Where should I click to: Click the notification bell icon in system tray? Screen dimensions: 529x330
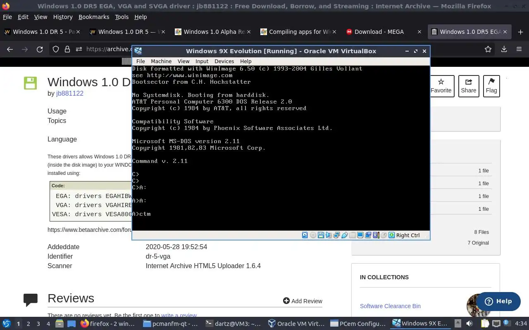[508, 324]
